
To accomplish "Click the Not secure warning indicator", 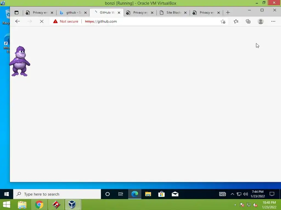I will [66, 21].
